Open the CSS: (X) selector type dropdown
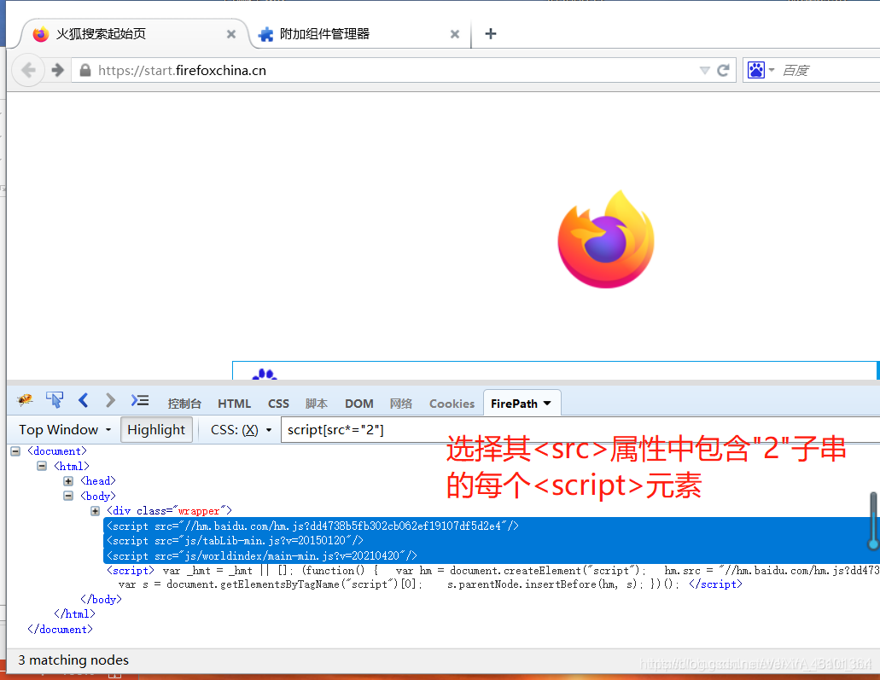The height and width of the screenshot is (680, 880). click(241, 430)
